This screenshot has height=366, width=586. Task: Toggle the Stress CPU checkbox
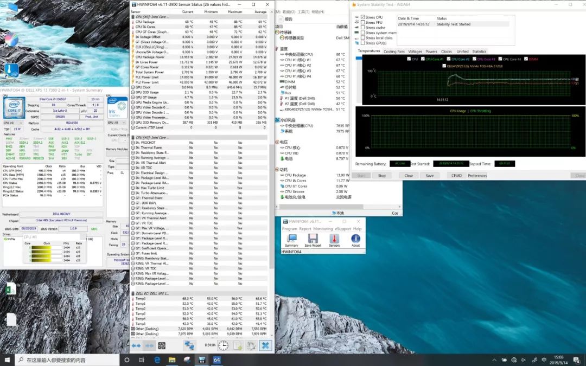pos(362,17)
